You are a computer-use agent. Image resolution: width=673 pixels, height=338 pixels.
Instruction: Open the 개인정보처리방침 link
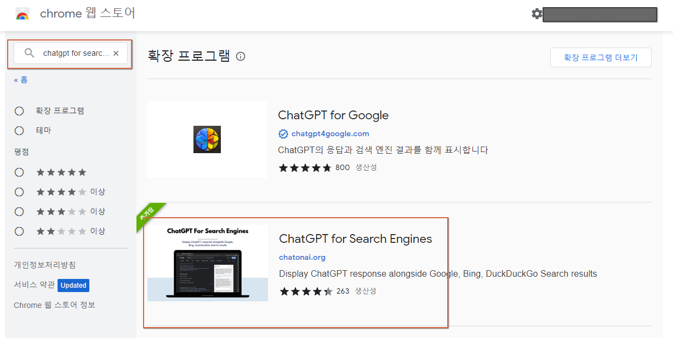tap(45, 265)
